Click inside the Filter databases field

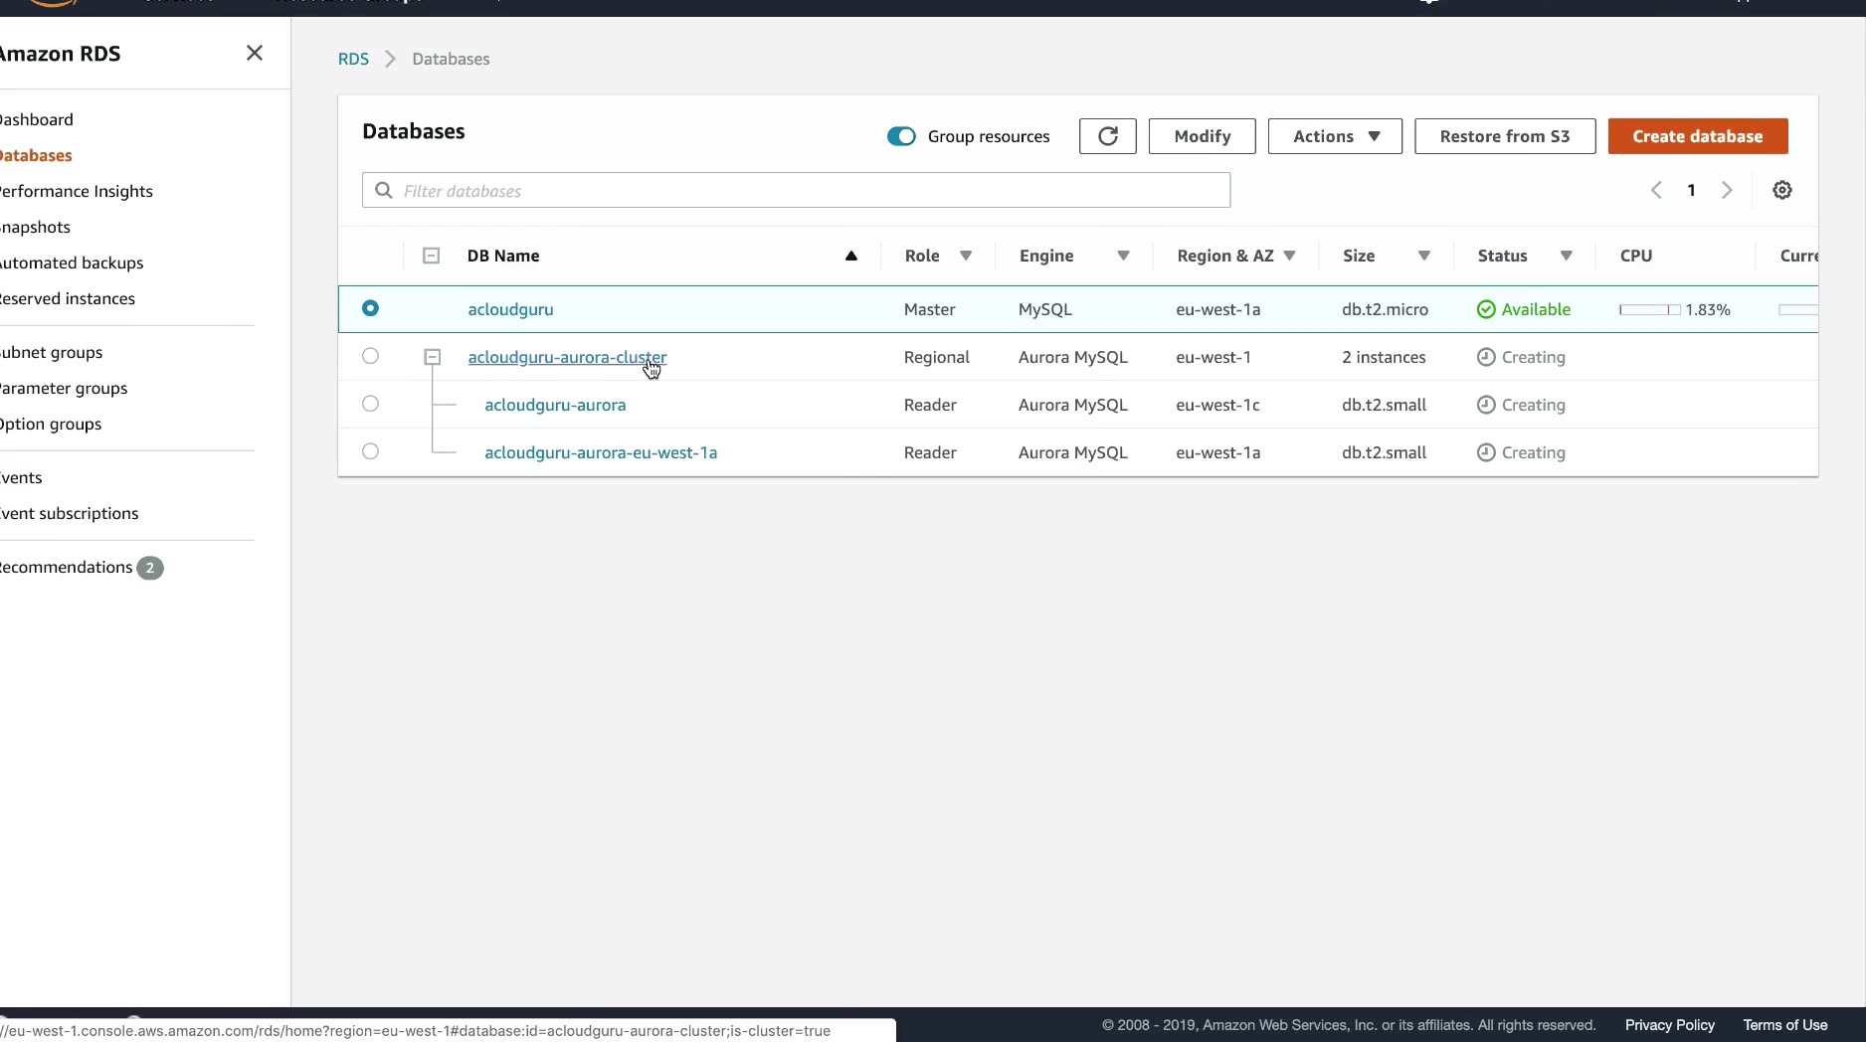click(796, 190)
